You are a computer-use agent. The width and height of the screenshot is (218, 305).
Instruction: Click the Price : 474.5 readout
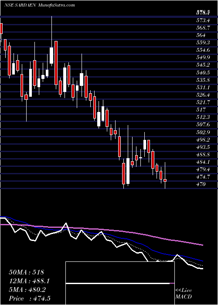point(31,298)
